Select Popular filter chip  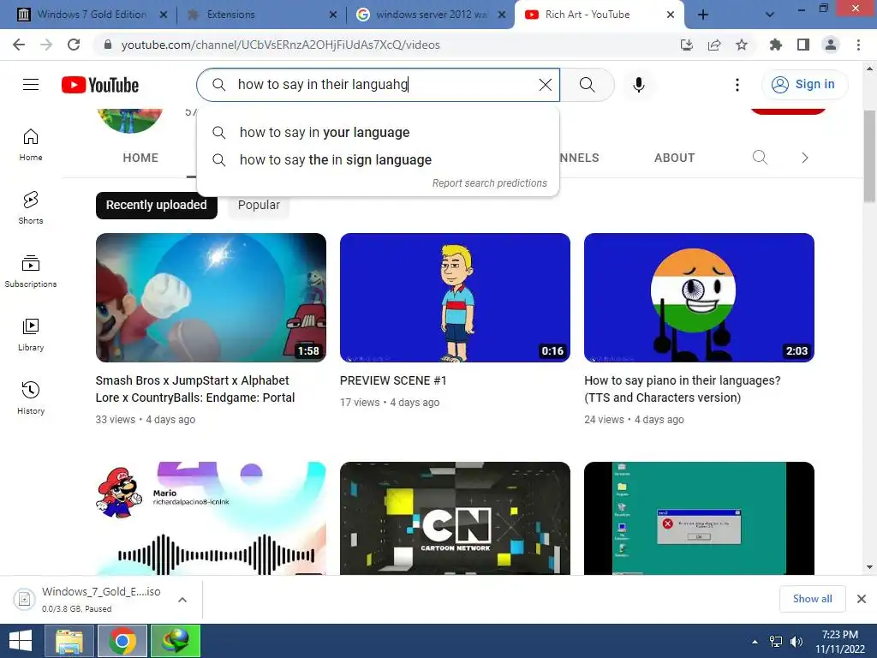coord(259,205)
